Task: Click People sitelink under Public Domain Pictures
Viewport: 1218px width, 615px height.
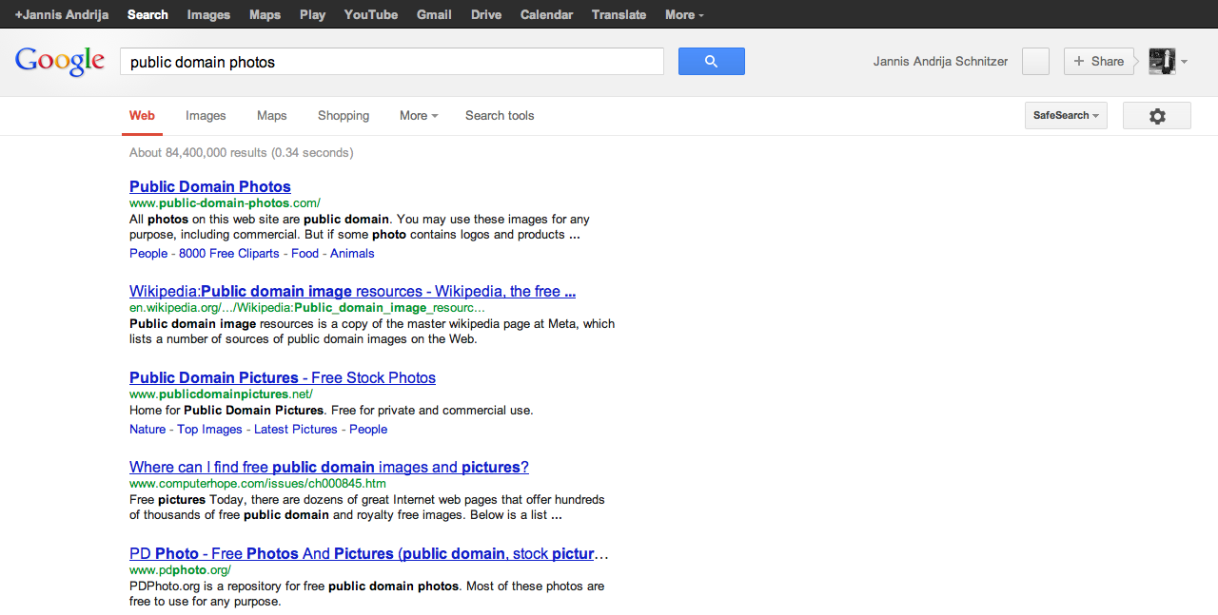Action: coord(368,430)
